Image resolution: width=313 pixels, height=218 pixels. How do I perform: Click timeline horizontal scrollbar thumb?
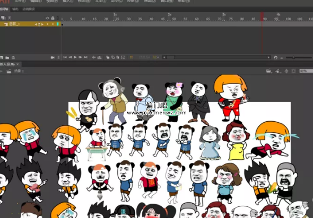coord(171,57)
